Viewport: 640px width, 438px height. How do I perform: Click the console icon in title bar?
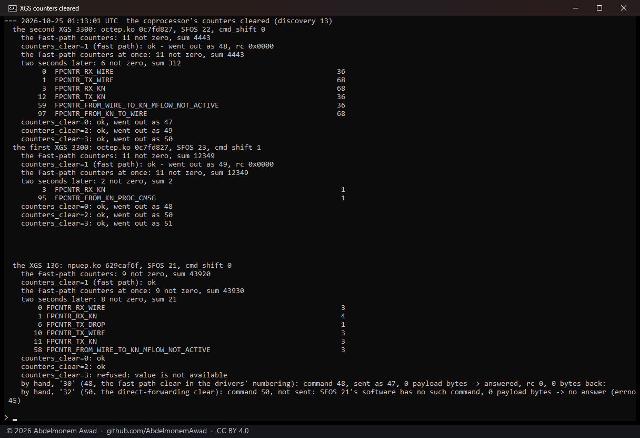[x=12, y=8]
